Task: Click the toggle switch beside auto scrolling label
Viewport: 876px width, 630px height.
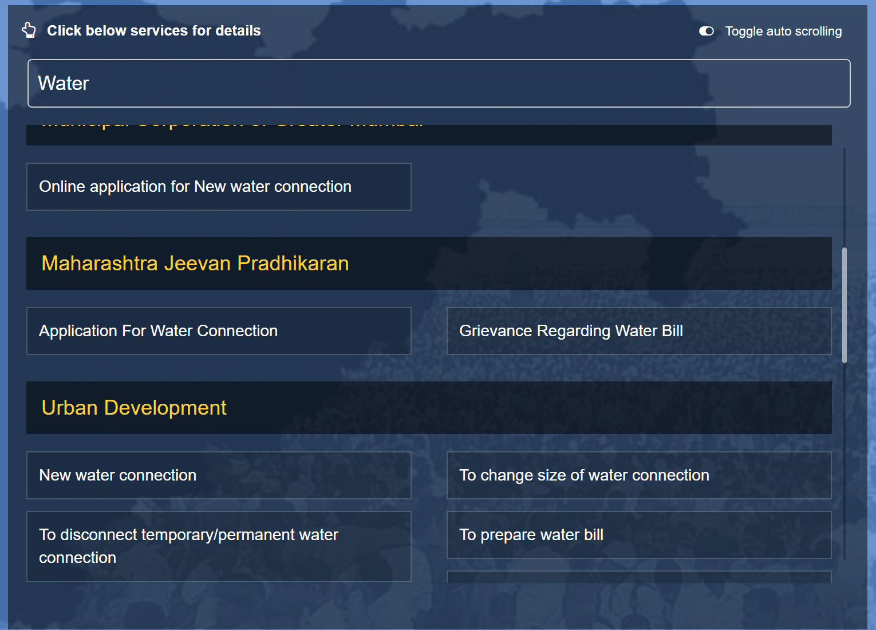Action: [x=706, y=31]
